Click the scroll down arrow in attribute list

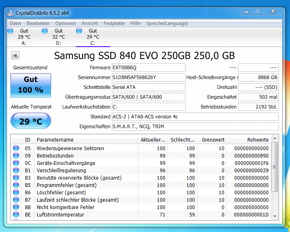coord(275,216)
